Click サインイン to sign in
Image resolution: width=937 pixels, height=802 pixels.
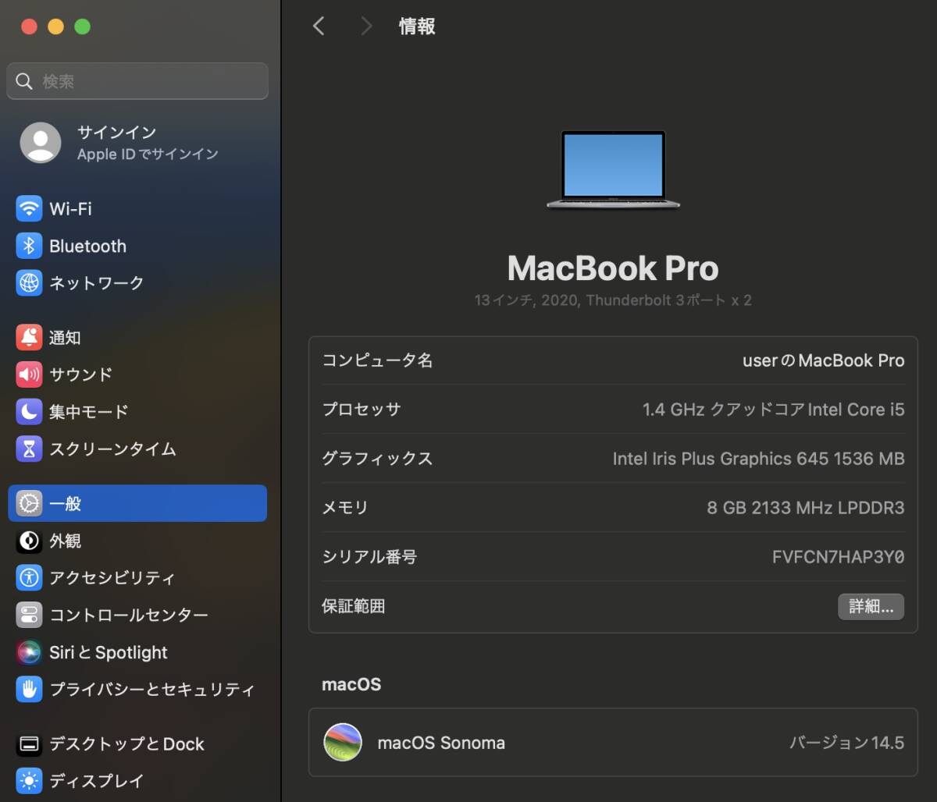[x=116, y=133]
